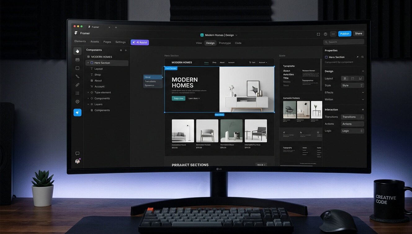Open the list tool in left toolbar
412x234 pixels.
click(x=77, y=93)
